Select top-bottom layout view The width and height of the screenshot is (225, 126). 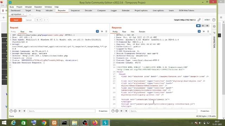203,26
